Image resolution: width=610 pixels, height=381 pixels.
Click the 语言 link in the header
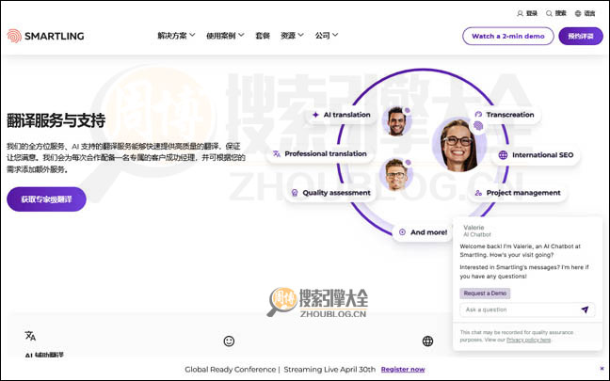click(589, 13)
